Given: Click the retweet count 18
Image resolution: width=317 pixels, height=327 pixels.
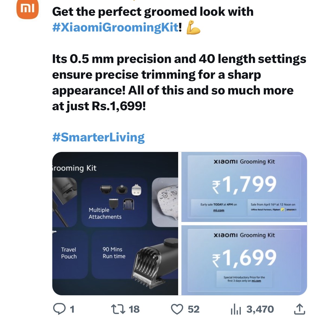Looking at the screenshot, I should [134, 309].
